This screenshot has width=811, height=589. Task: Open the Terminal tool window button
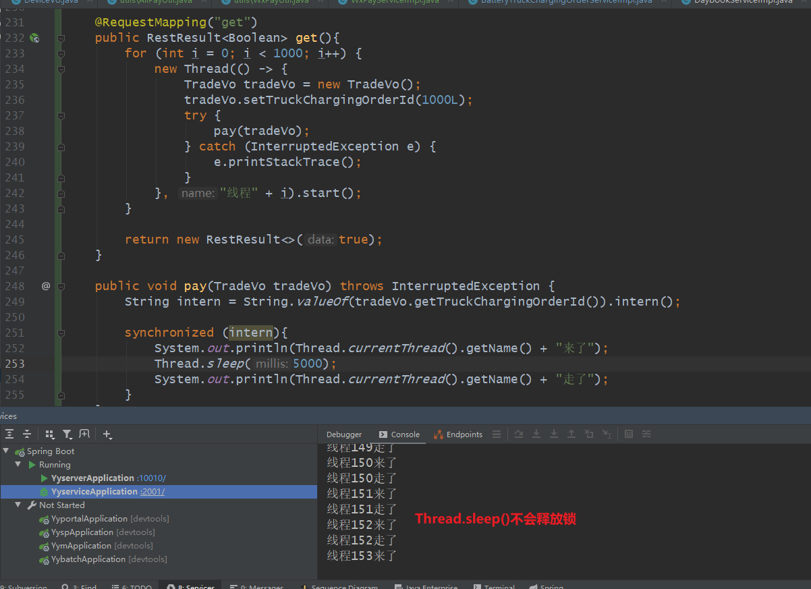494,586
